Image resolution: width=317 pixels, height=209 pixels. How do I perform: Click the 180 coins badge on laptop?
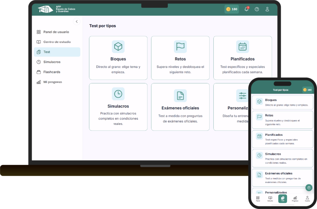pos(232,9)
